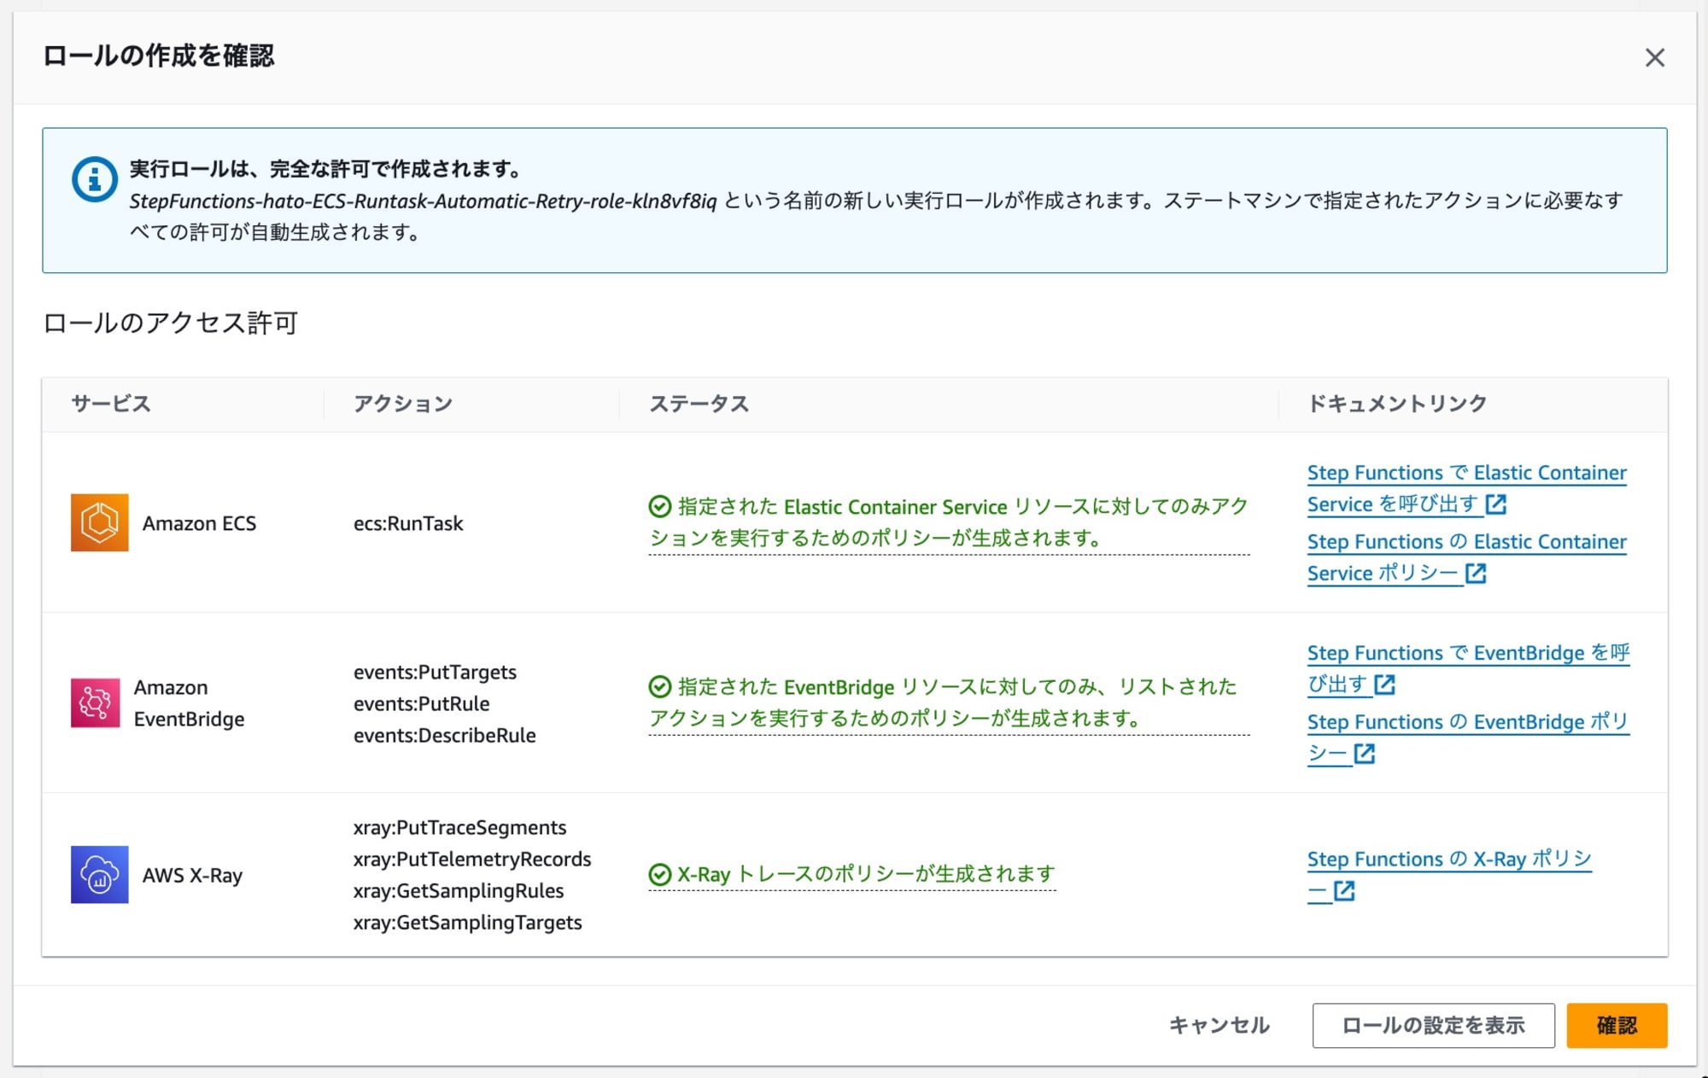This screenshot has height=1078, width=1708.
Task: Confirm with the orange 確認 button
Action: tap(1617, 1025)
